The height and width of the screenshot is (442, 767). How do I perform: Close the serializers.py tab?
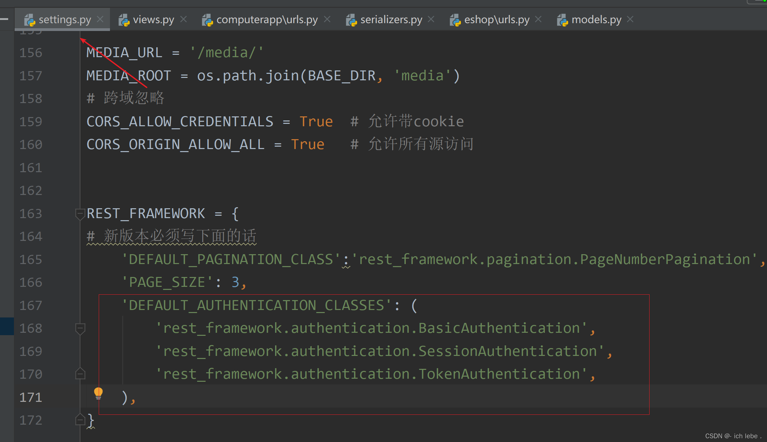tap(431, 19)
